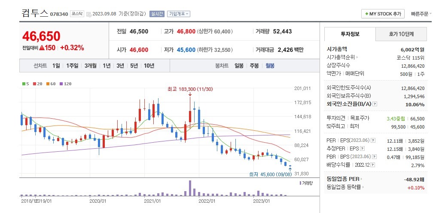Open the help icon beside PER EPS(2023.06)
Screen dimensions: 448x213
(x=373, y=140)
